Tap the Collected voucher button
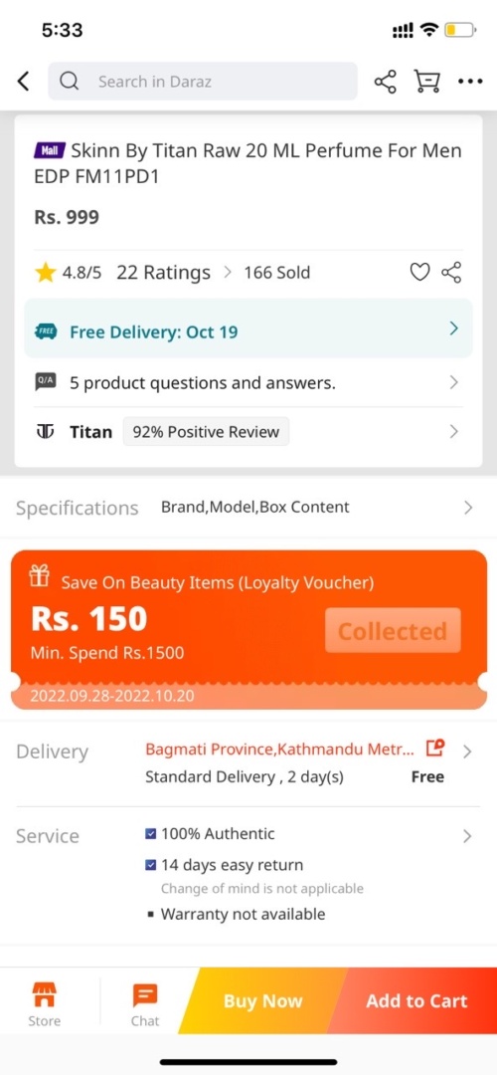The width and height of the screenshot is (497, 1075). pyautogui.click(x=393, y=631)
